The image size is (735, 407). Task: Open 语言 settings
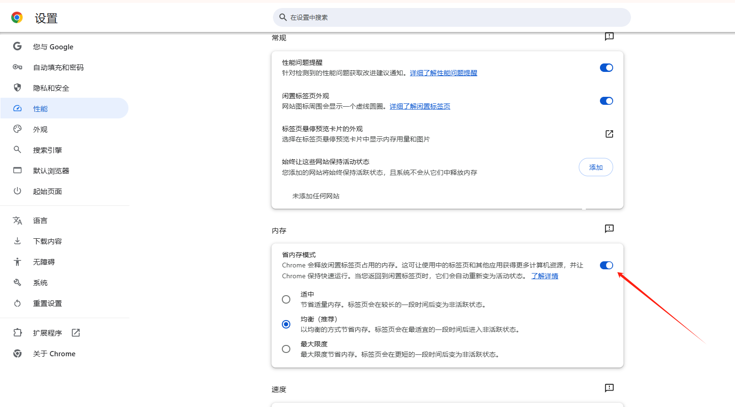point(64,220)
